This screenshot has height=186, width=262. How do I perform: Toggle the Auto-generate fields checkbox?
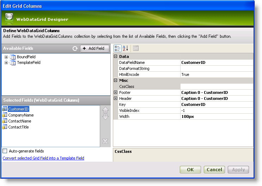(x=5, y=151)
